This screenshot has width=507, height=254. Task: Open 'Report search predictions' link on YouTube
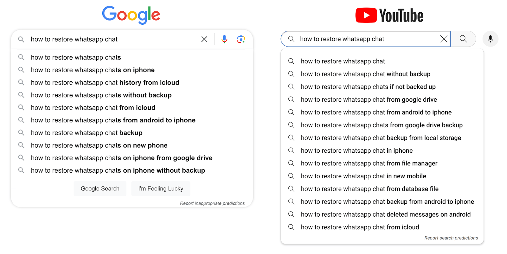(x=451, y=238)
